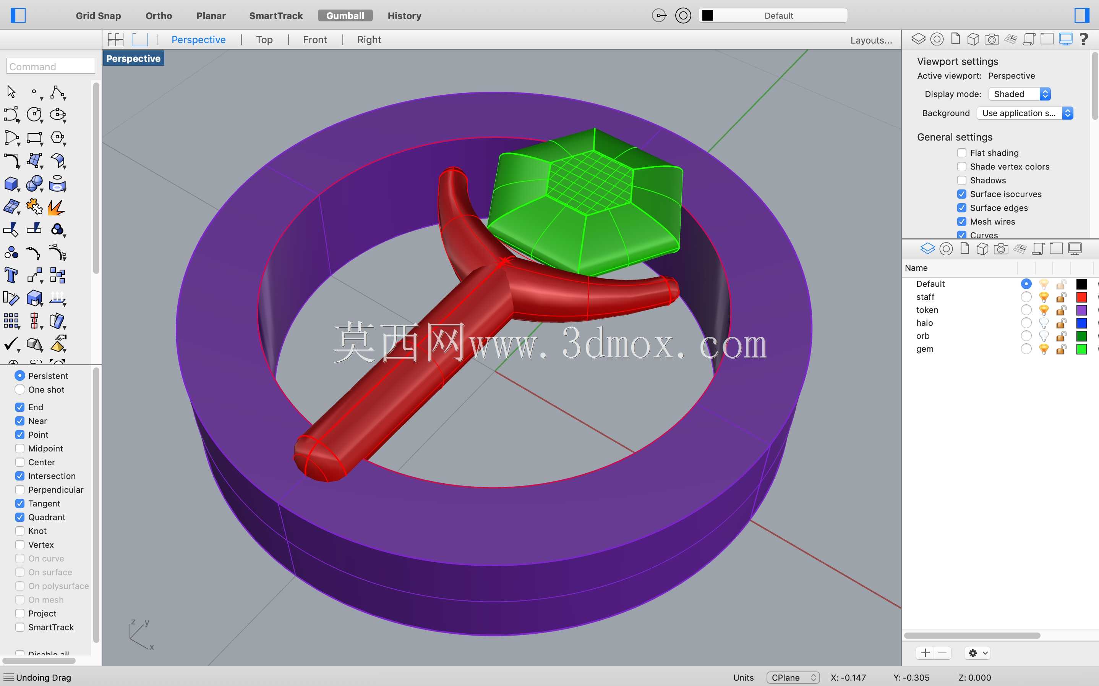Click the single-viewport layout icon

(x=140, y=39)
